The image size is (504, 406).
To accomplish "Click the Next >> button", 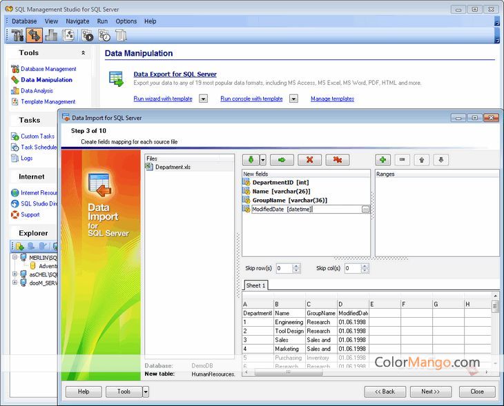I will (430, 392).
